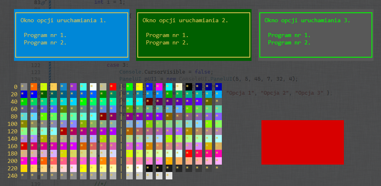Click the cream swatch in row 0
Image resolution: width=381 pixels, height=186 pixels.
click(179, 87)
